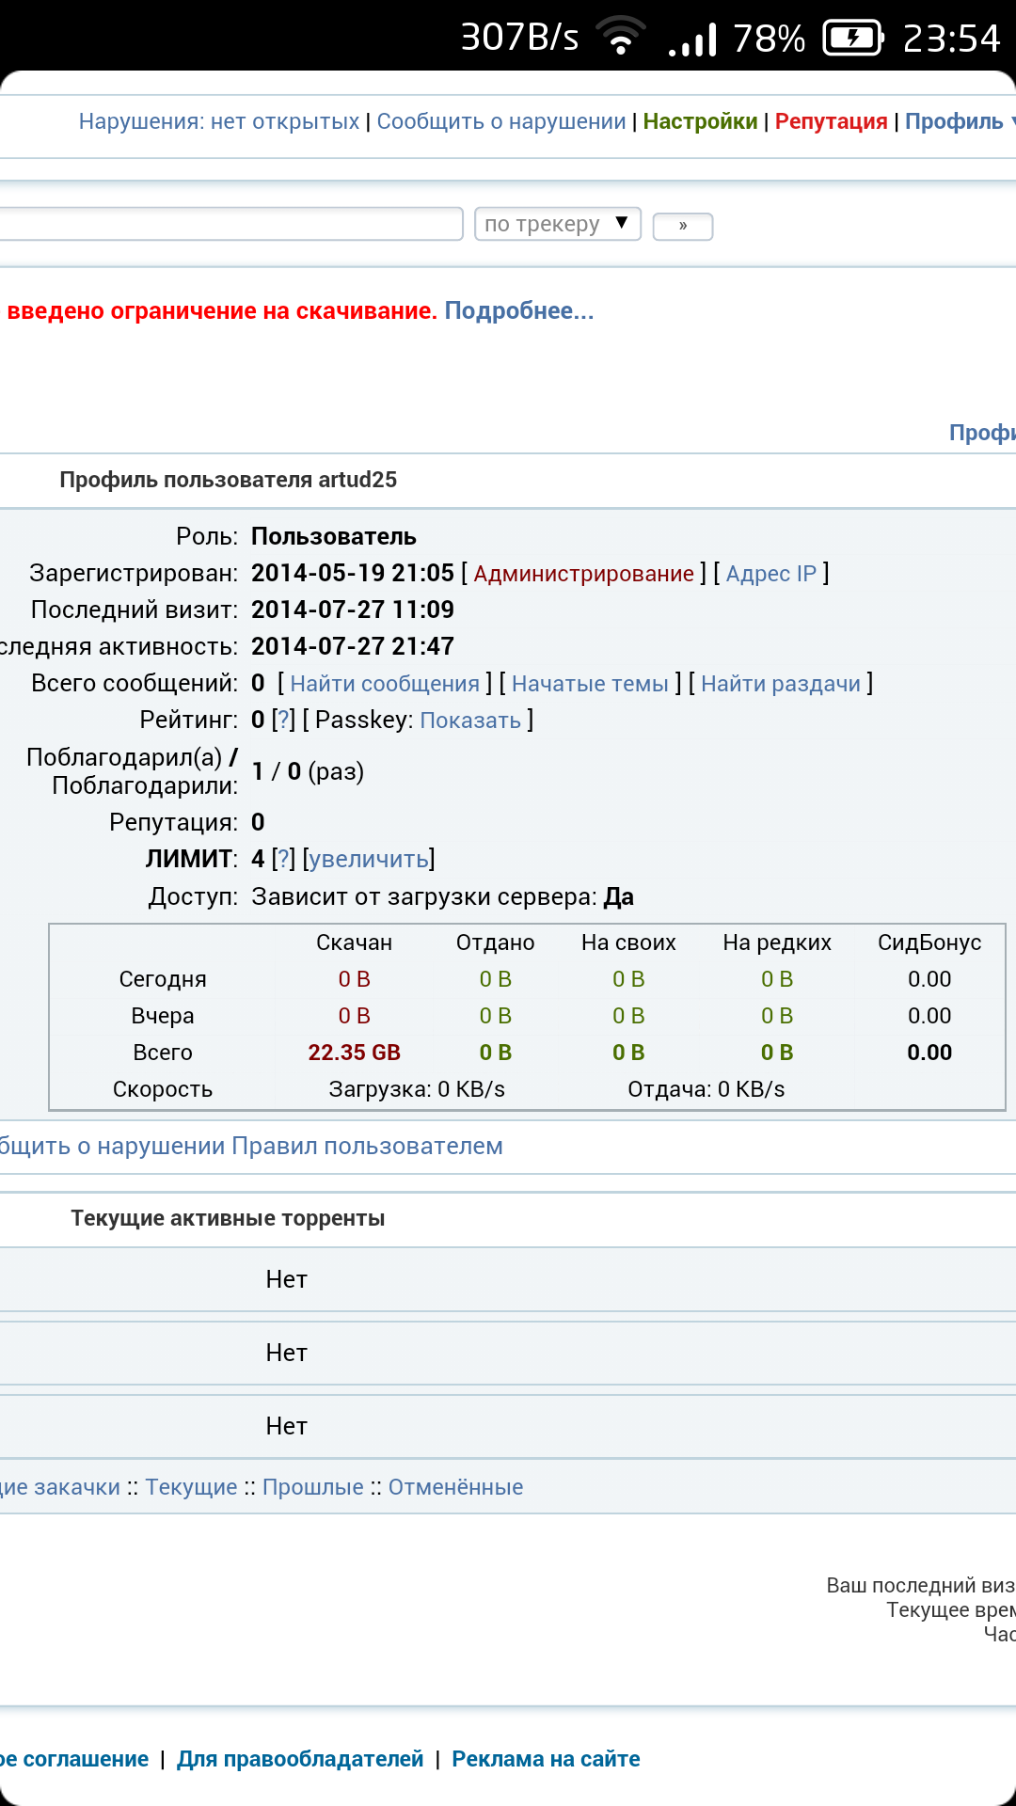Click 'Найти раздачи' link

click(781, 684)
